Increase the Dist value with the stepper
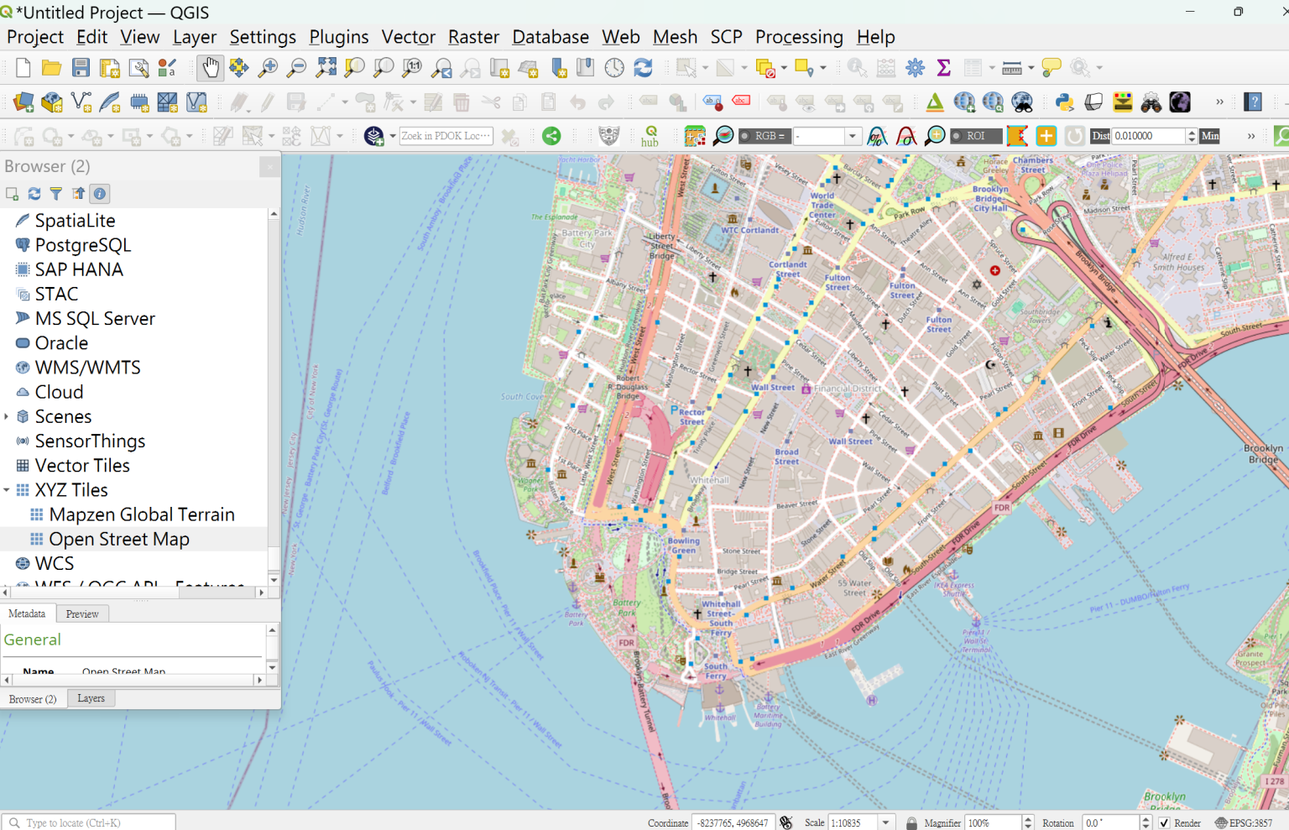1289x830 pixels. [1191, 131]
